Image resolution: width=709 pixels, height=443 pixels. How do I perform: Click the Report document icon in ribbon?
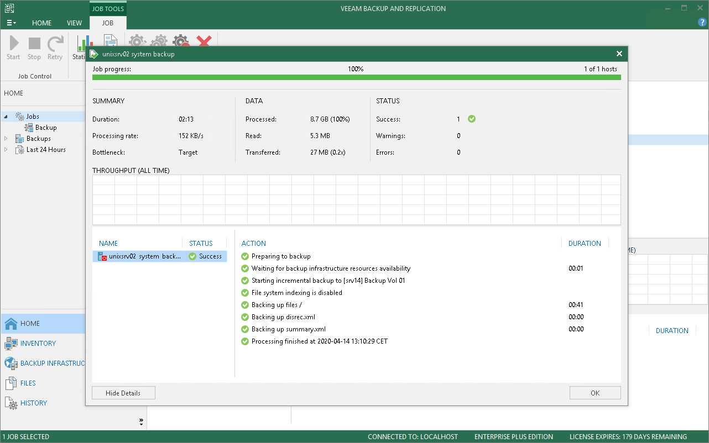pos(111,41)
